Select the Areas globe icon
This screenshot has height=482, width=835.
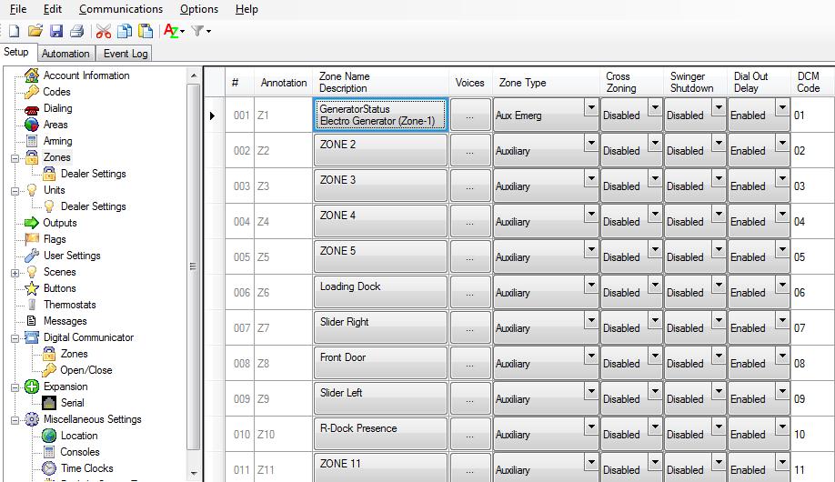(32, 124)
